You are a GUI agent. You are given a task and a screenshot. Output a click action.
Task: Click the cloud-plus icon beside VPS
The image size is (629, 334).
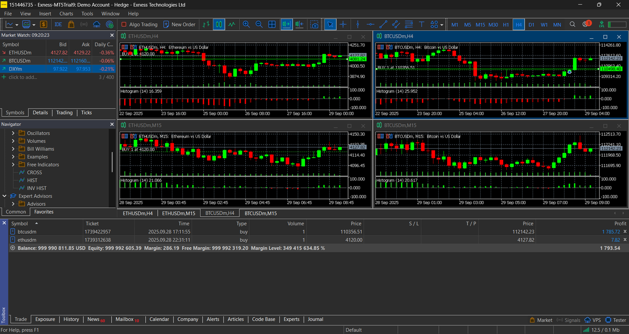tap(110, 24)
